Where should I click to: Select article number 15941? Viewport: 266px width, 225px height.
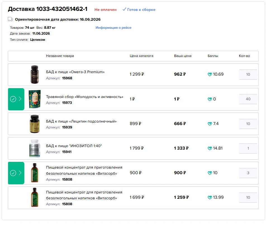(x=67, y=152)
